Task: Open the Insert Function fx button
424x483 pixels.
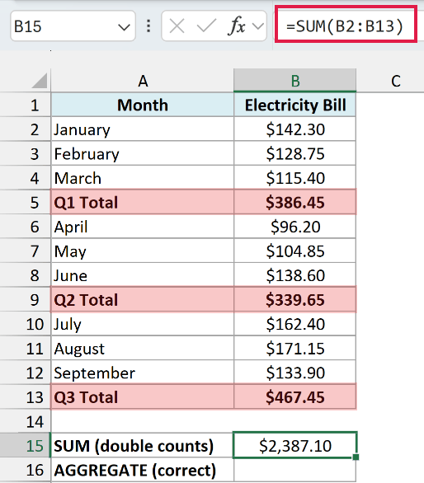Action: pyautogui.click(x=237, y=26)
